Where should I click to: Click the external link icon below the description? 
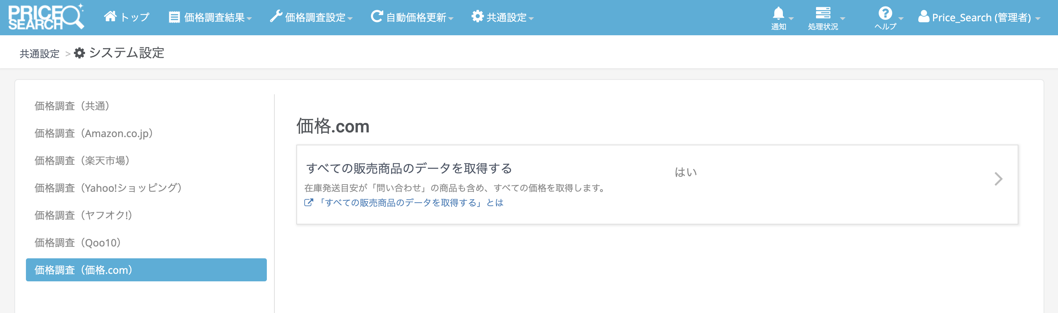point(309,203)
